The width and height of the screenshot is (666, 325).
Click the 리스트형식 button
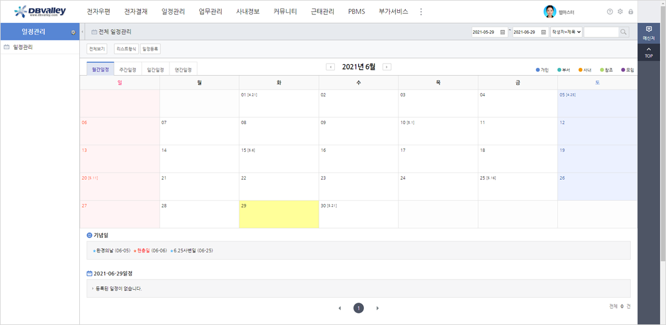click(126, 49)
